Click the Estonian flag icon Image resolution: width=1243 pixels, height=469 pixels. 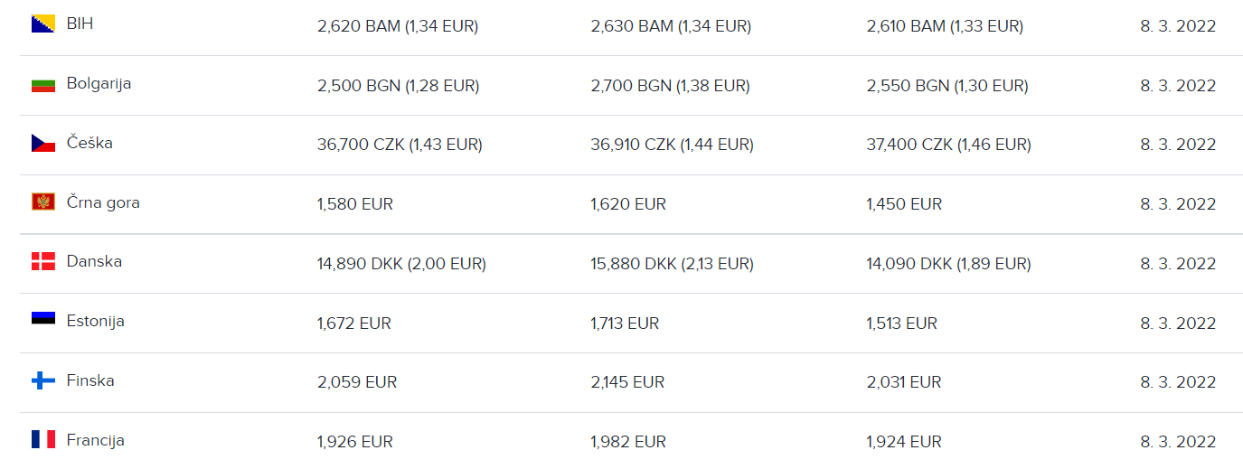[x=43, y=321]
